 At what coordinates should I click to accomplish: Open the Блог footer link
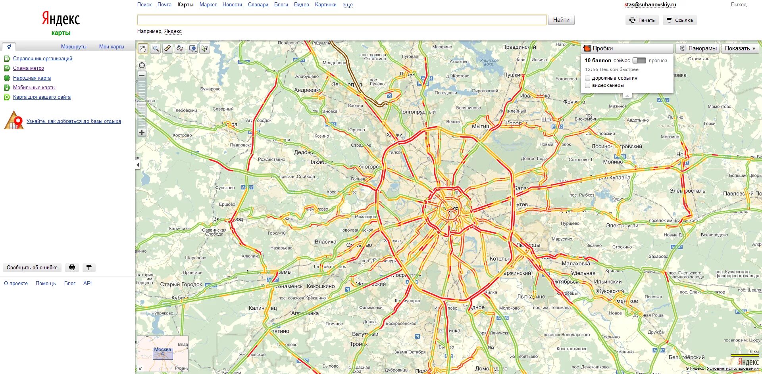pyautogui.click(x=70, y=284)
